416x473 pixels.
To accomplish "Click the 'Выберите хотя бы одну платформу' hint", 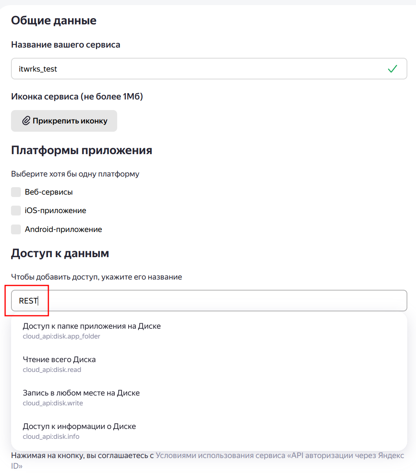I will point(75,174).
